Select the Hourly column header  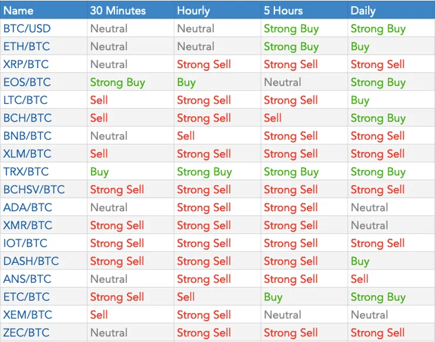click(193, 11)
